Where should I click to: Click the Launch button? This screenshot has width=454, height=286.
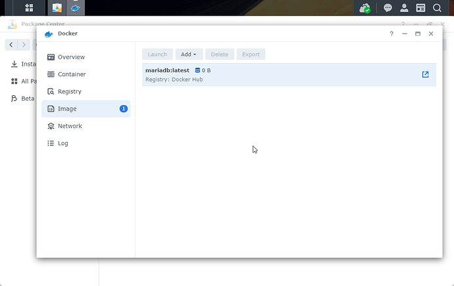point(157,55)
